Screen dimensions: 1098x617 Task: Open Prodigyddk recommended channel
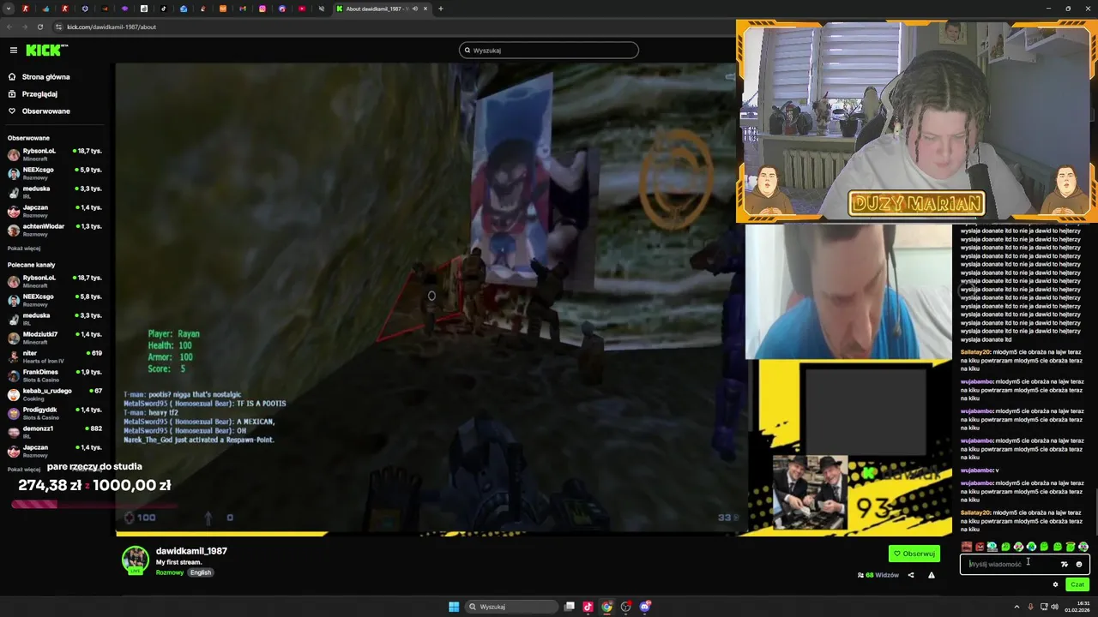55,413
